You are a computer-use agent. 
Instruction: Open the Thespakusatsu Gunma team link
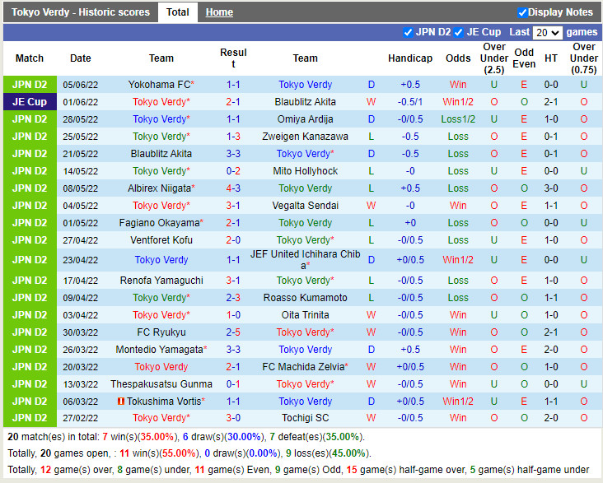161,384
